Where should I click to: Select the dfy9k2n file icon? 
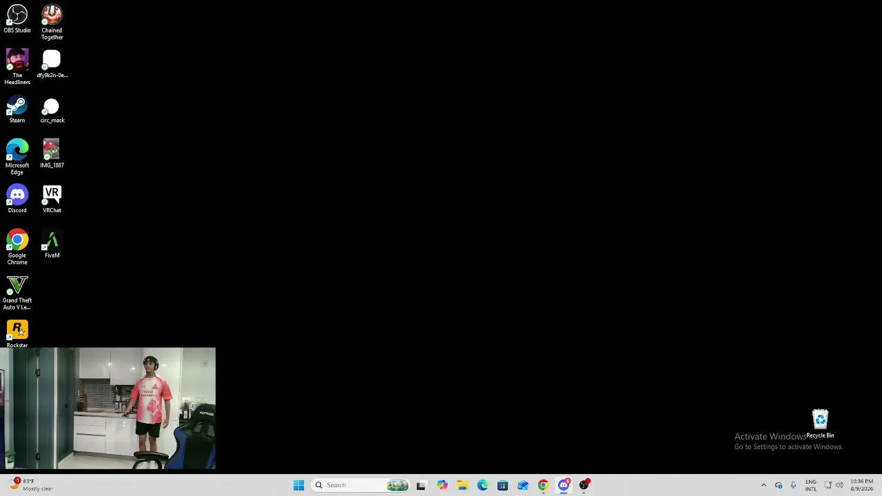[52, 64]
